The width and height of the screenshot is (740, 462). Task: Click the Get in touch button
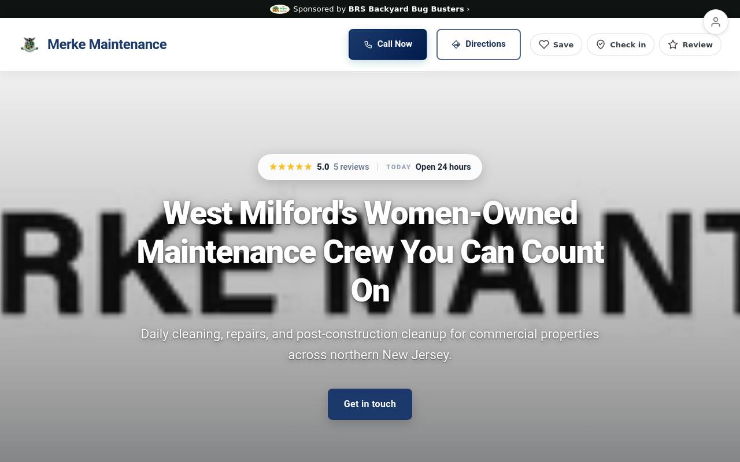pos(370,404)
